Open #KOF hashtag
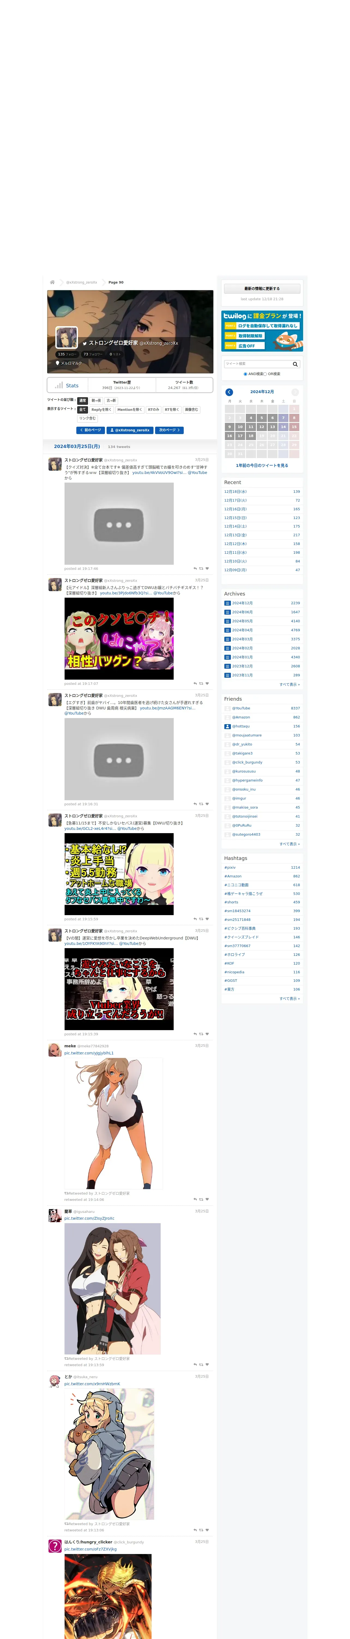Image resolution: width=350 pixels, height=1639 pixels. (229, 963)
